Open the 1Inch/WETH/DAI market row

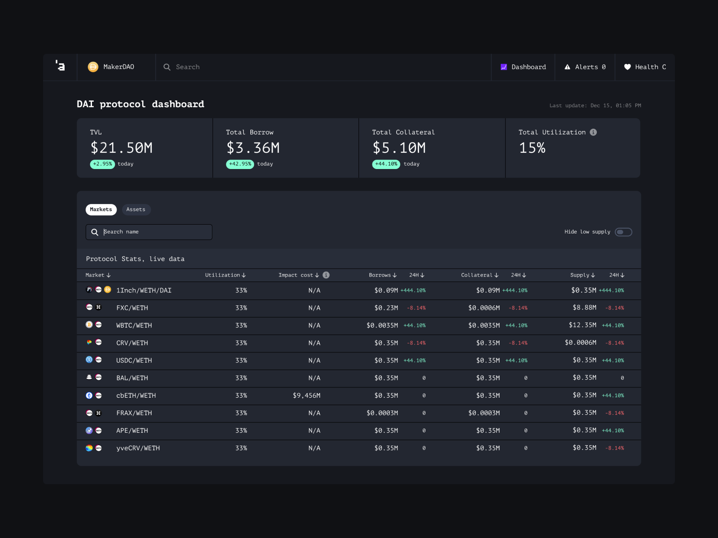click(359, 291)
